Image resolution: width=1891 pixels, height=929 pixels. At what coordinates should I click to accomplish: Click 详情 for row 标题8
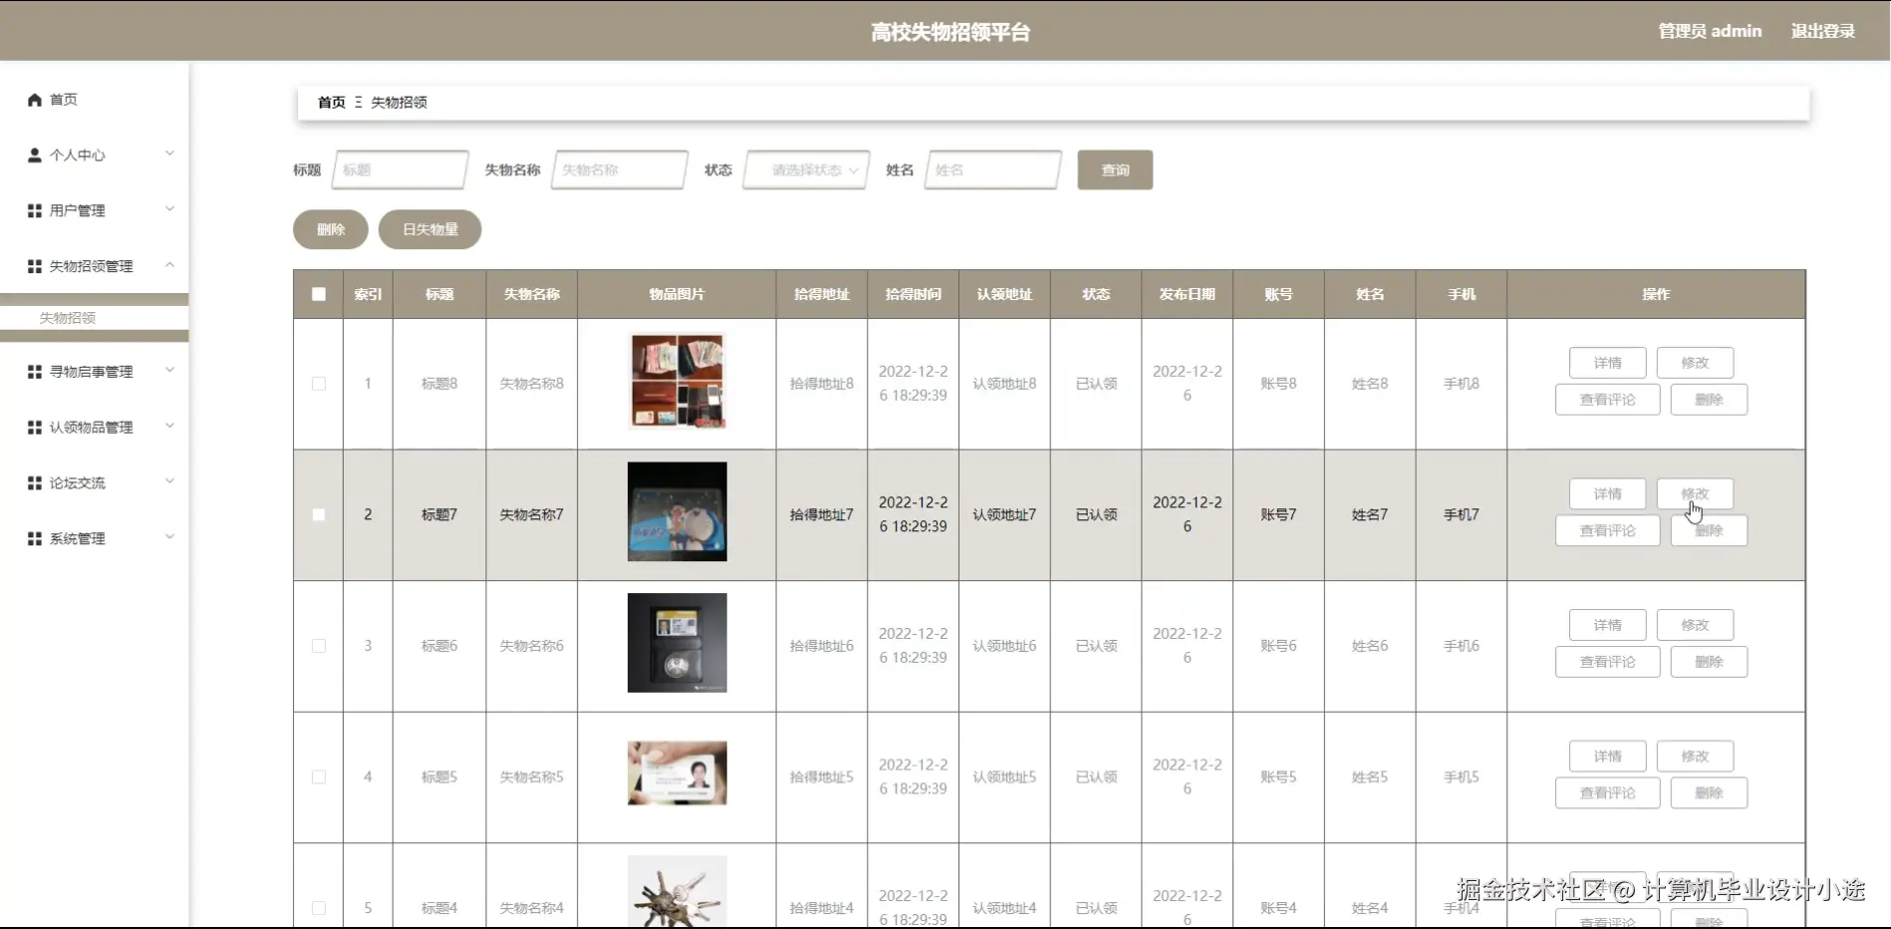click(1607, 363)
